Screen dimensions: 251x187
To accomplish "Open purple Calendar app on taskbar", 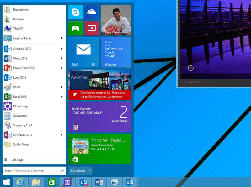I will pyautogui.click(x=67, y=182).
